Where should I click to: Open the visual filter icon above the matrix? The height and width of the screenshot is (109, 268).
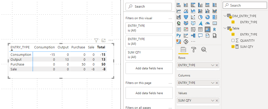click(96, 40)
